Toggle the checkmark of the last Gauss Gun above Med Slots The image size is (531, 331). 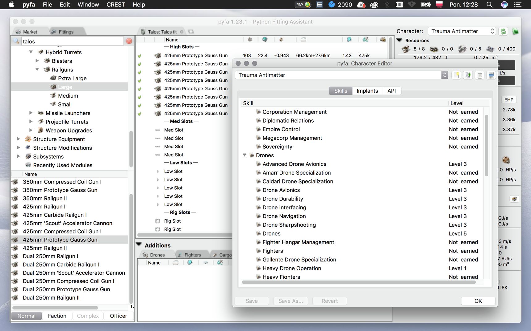[x=140, y=114]
